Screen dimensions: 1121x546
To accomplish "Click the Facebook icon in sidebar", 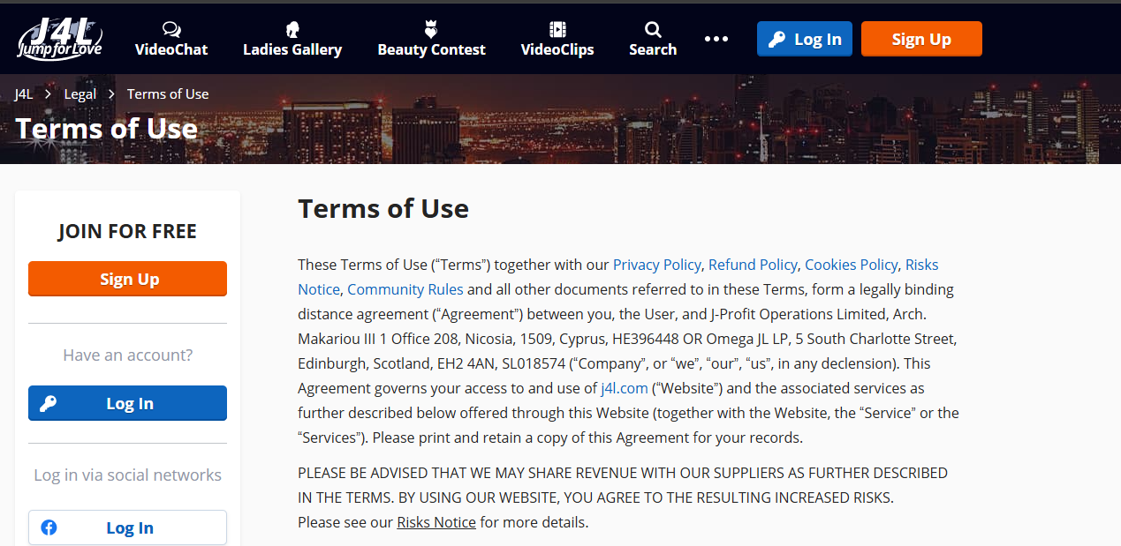I will (49, 527).
